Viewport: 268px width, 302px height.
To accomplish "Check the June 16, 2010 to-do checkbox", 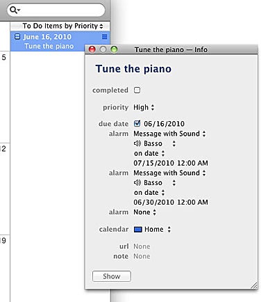I will [17, 37].
